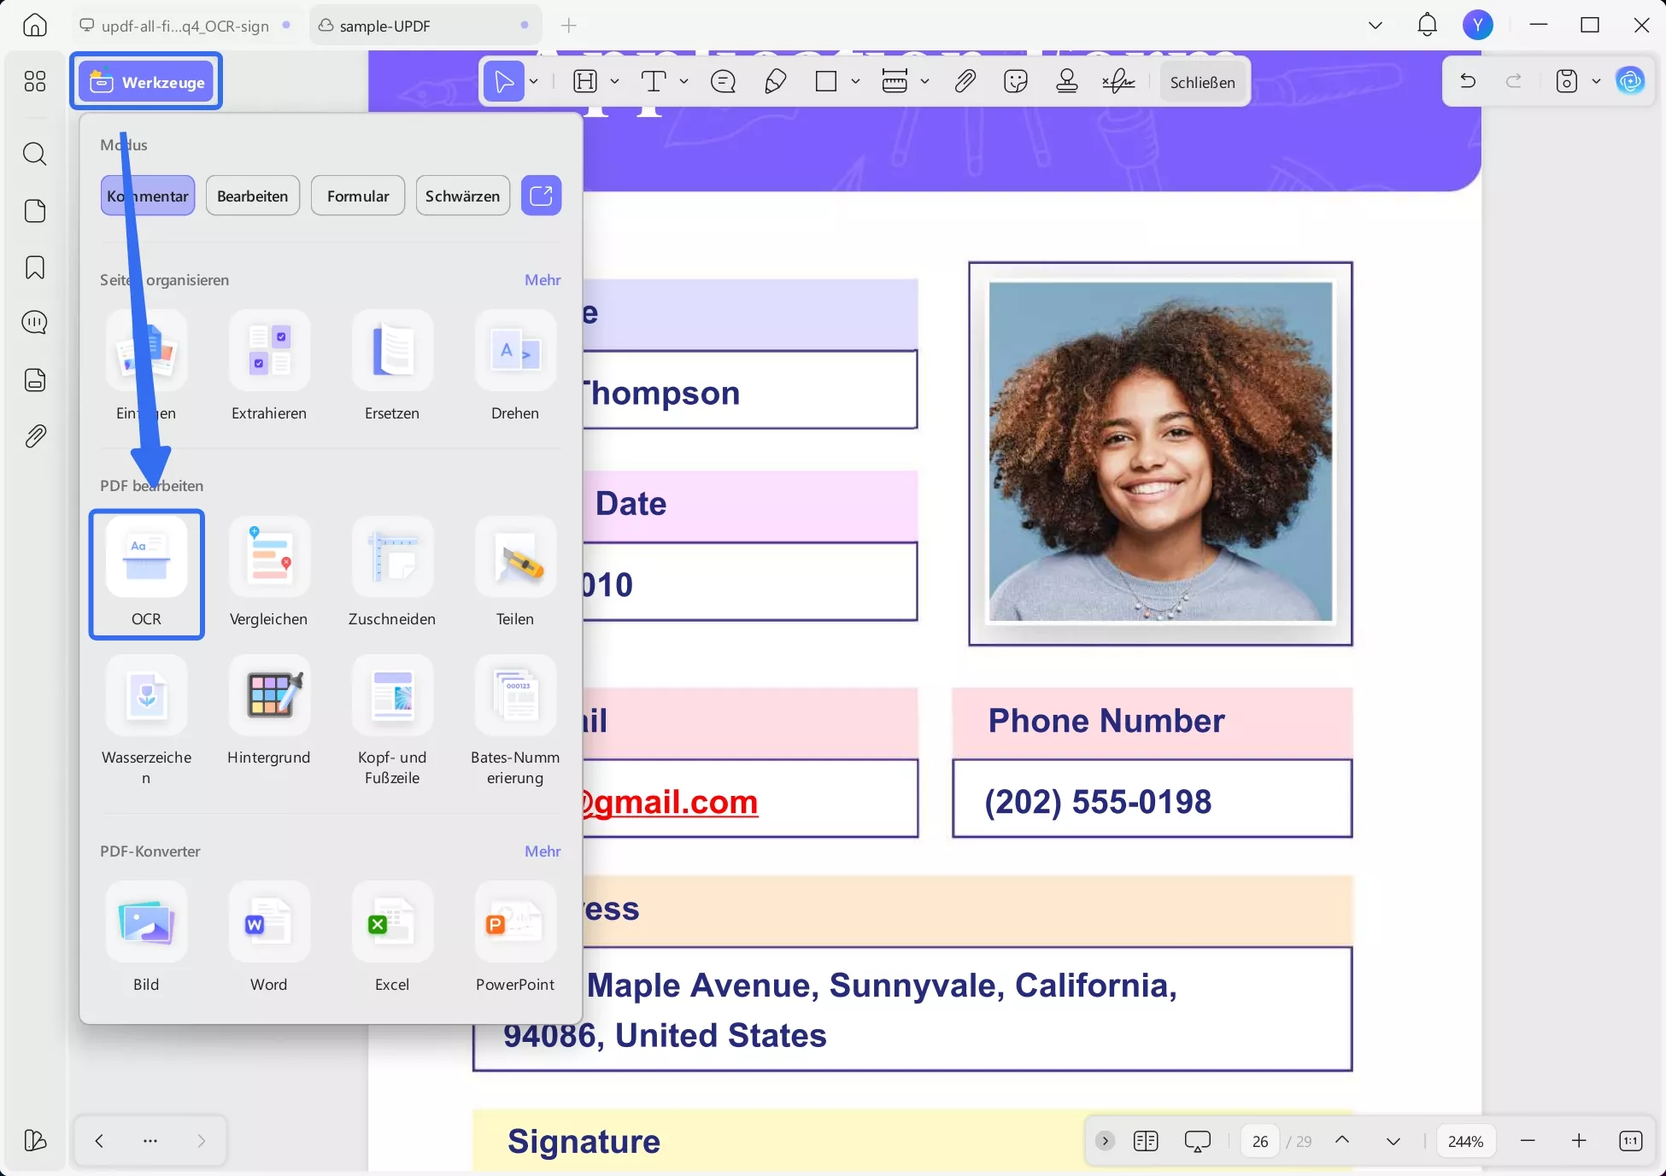Expand the save options dropdown
The width and height of the screenshot is (1666, 1176).
coord(1596,82)
